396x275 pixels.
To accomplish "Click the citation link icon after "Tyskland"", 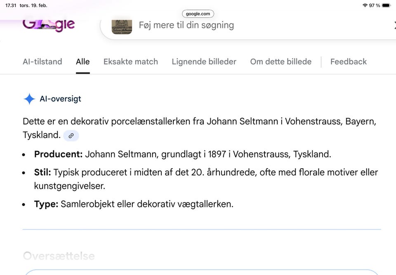I will (x=71, y=135).
